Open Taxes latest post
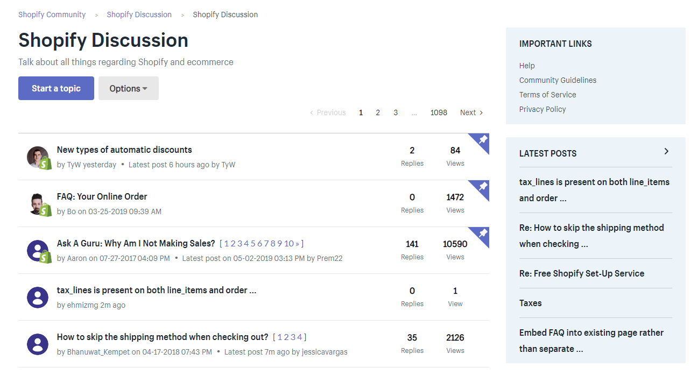698x375 pixels. coord(531,303)
